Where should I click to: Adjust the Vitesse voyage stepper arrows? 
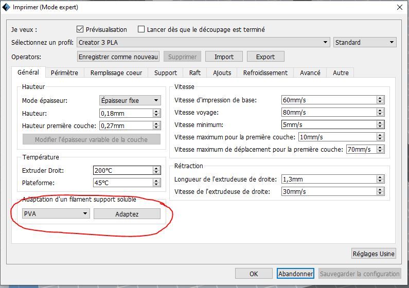point(380,112)
